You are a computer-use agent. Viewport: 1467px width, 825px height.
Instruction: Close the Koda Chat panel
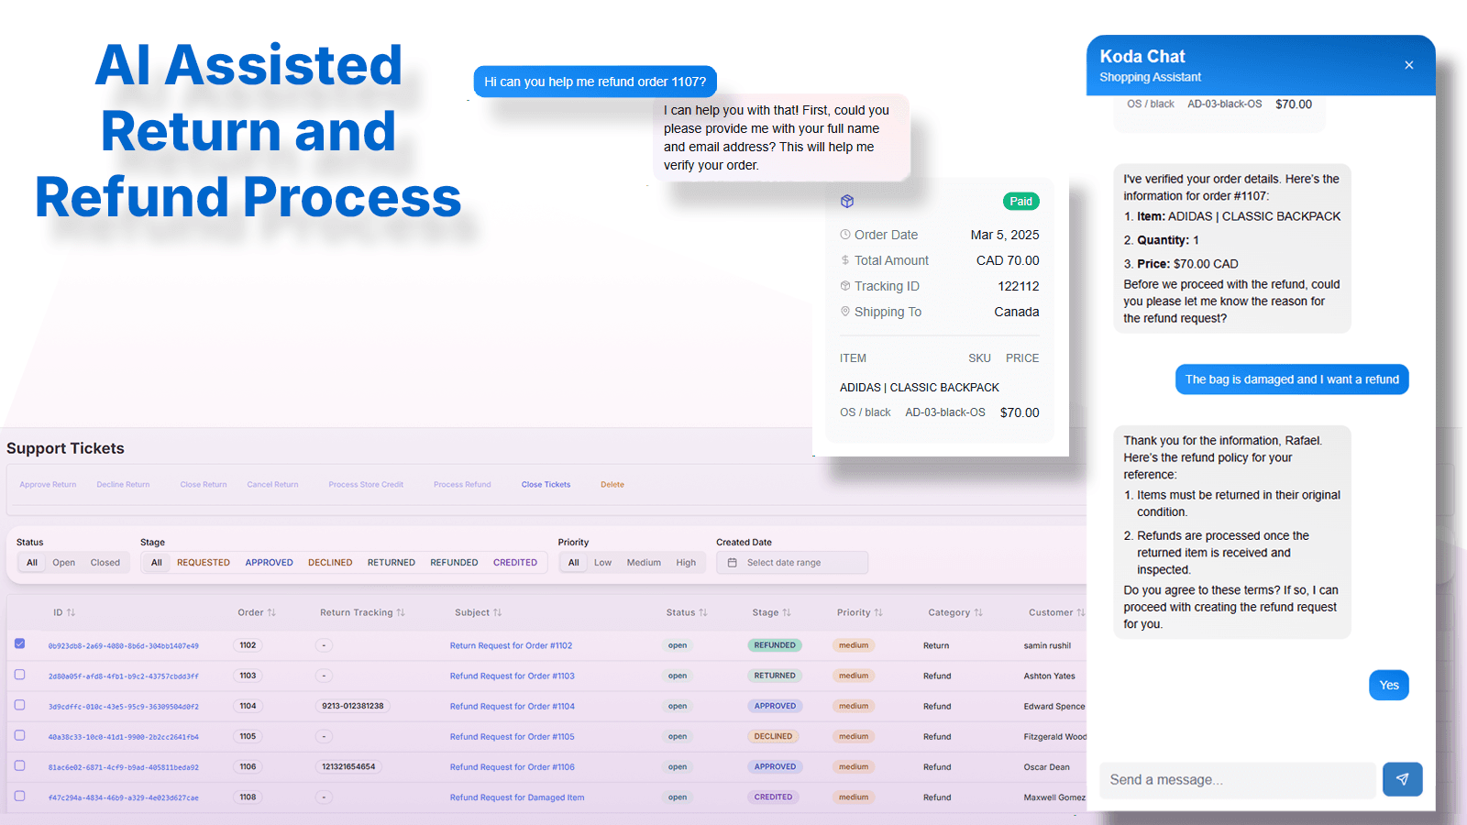tap(1409, 65)
